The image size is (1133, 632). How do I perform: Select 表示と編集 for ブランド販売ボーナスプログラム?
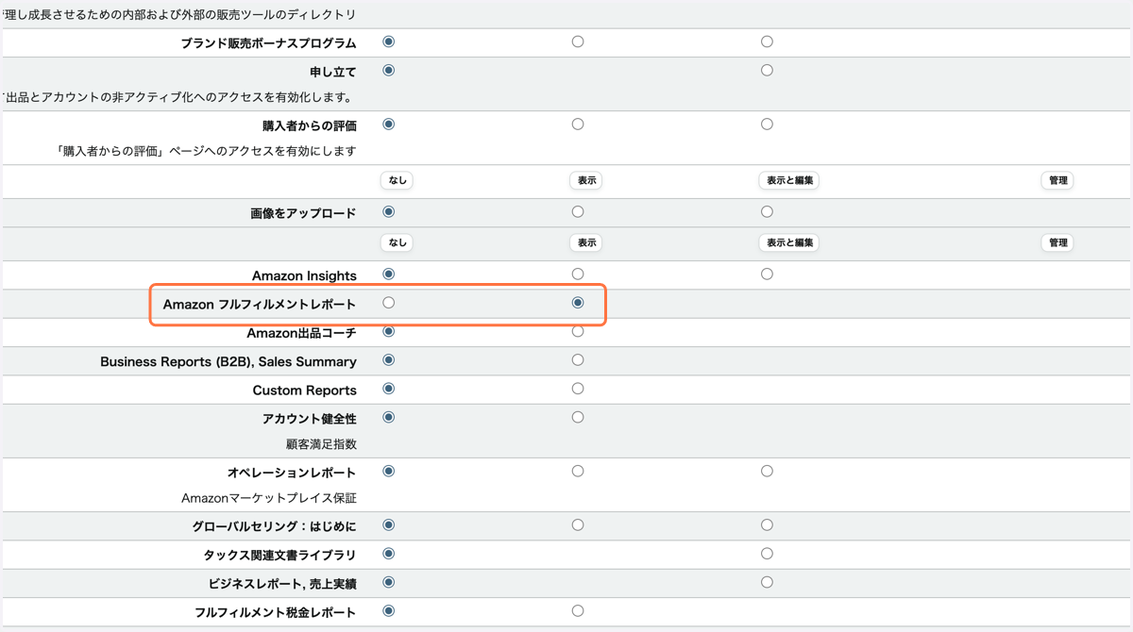(x=767, y=42)
